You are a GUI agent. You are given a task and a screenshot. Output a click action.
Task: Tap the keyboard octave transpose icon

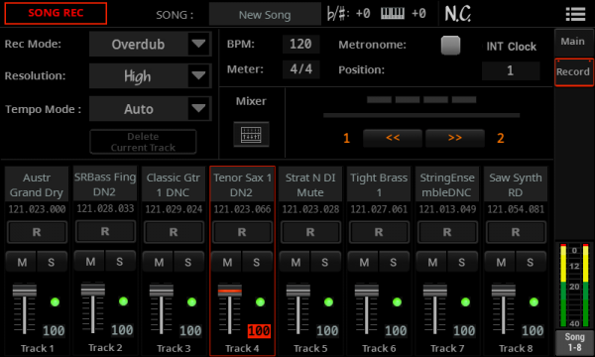pos(393,14)
